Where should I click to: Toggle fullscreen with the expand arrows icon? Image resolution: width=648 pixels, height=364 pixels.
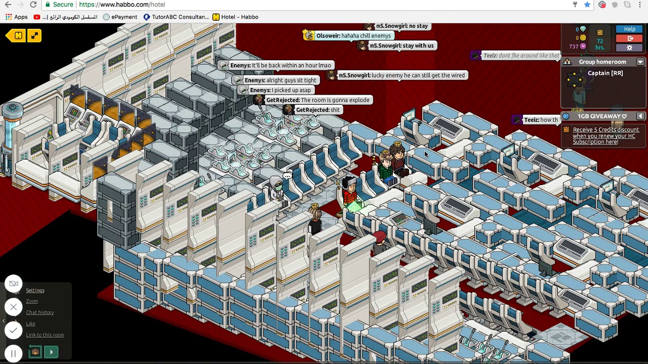click(x=34, y=35)
